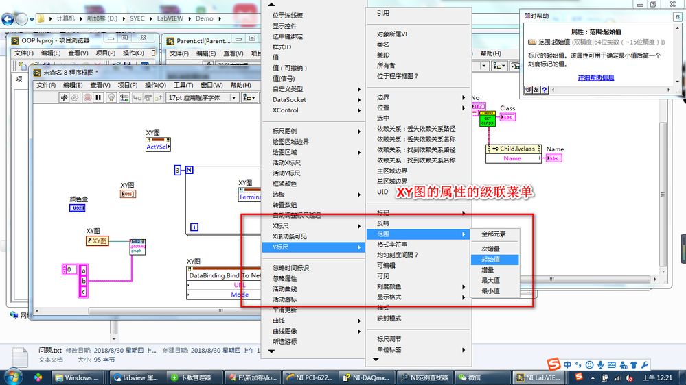The width and height of the screenshot is (686, 385).
Task: Open 项目(P) menu in OOP.lvproj window
Action: pyautogui.click(x=106, y=53)
